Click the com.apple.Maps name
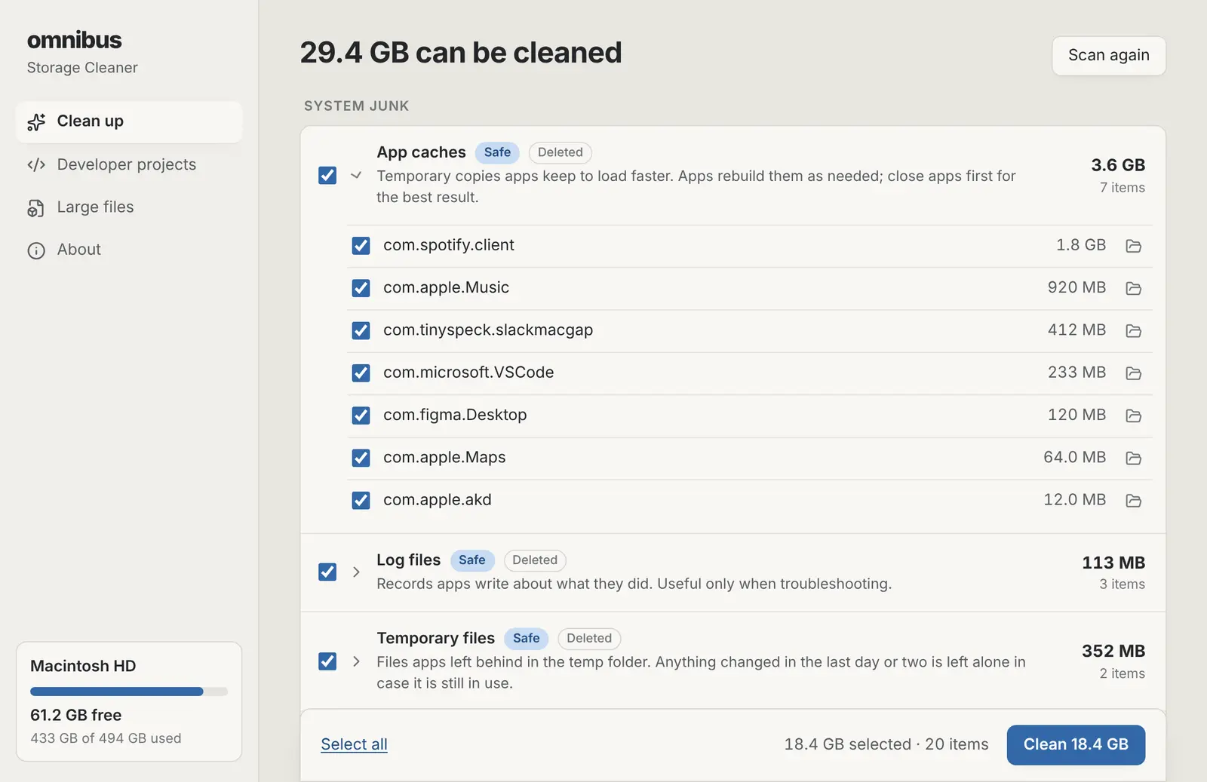Viewport: 1207px width, 782px height. click(x=444, y=457)
